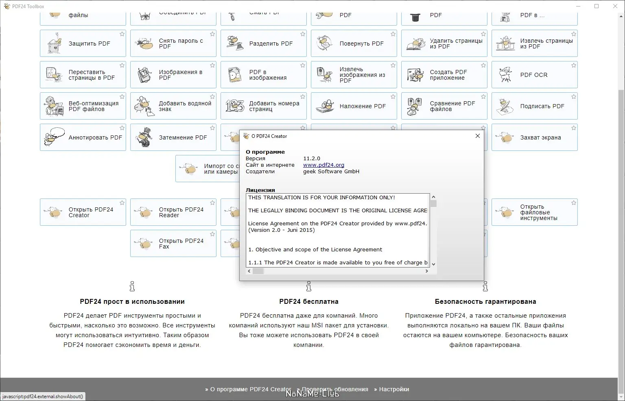Click the license text scroll-left arrow

click(x=249, y=271)
